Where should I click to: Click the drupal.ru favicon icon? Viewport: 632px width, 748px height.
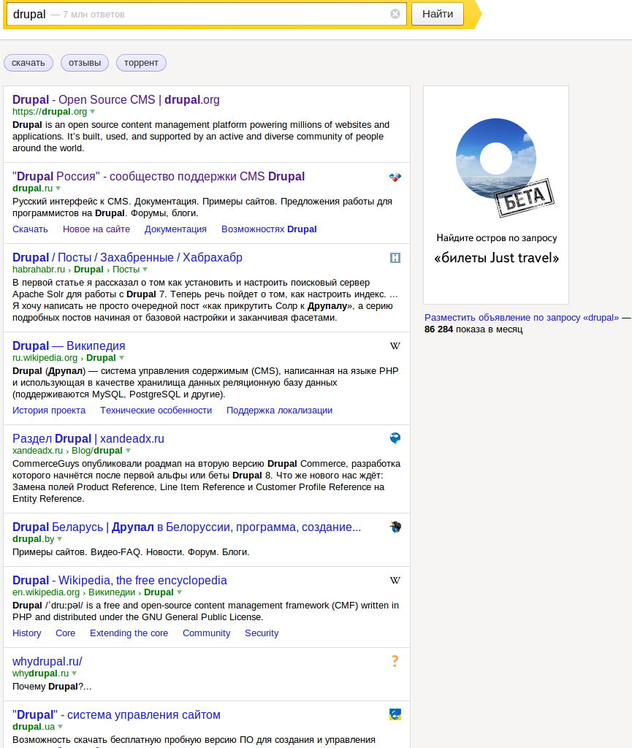click(395, 177)
